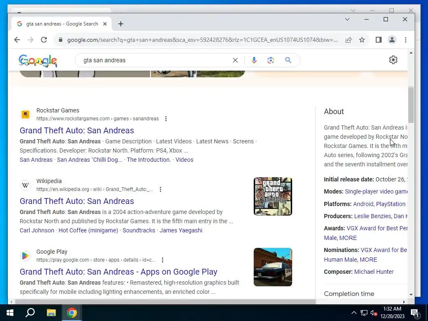Open File Explorer from the taskbar
The height and width of the screenshot is (321, 428).
point(51,313)
